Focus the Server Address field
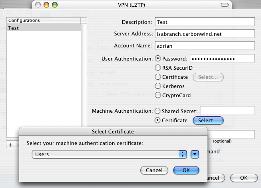This screenshot has width=261, height=188. click(x=205, y=34)
